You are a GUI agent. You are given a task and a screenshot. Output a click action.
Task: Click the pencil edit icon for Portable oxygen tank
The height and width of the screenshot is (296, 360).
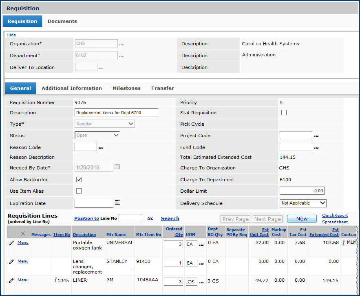pyautogui.click(x=11, y=243)
